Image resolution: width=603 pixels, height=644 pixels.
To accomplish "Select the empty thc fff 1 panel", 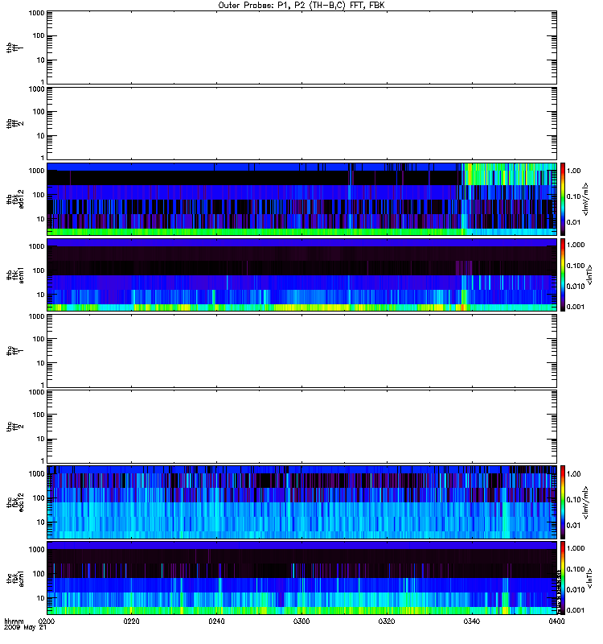I will click(301, 351).
